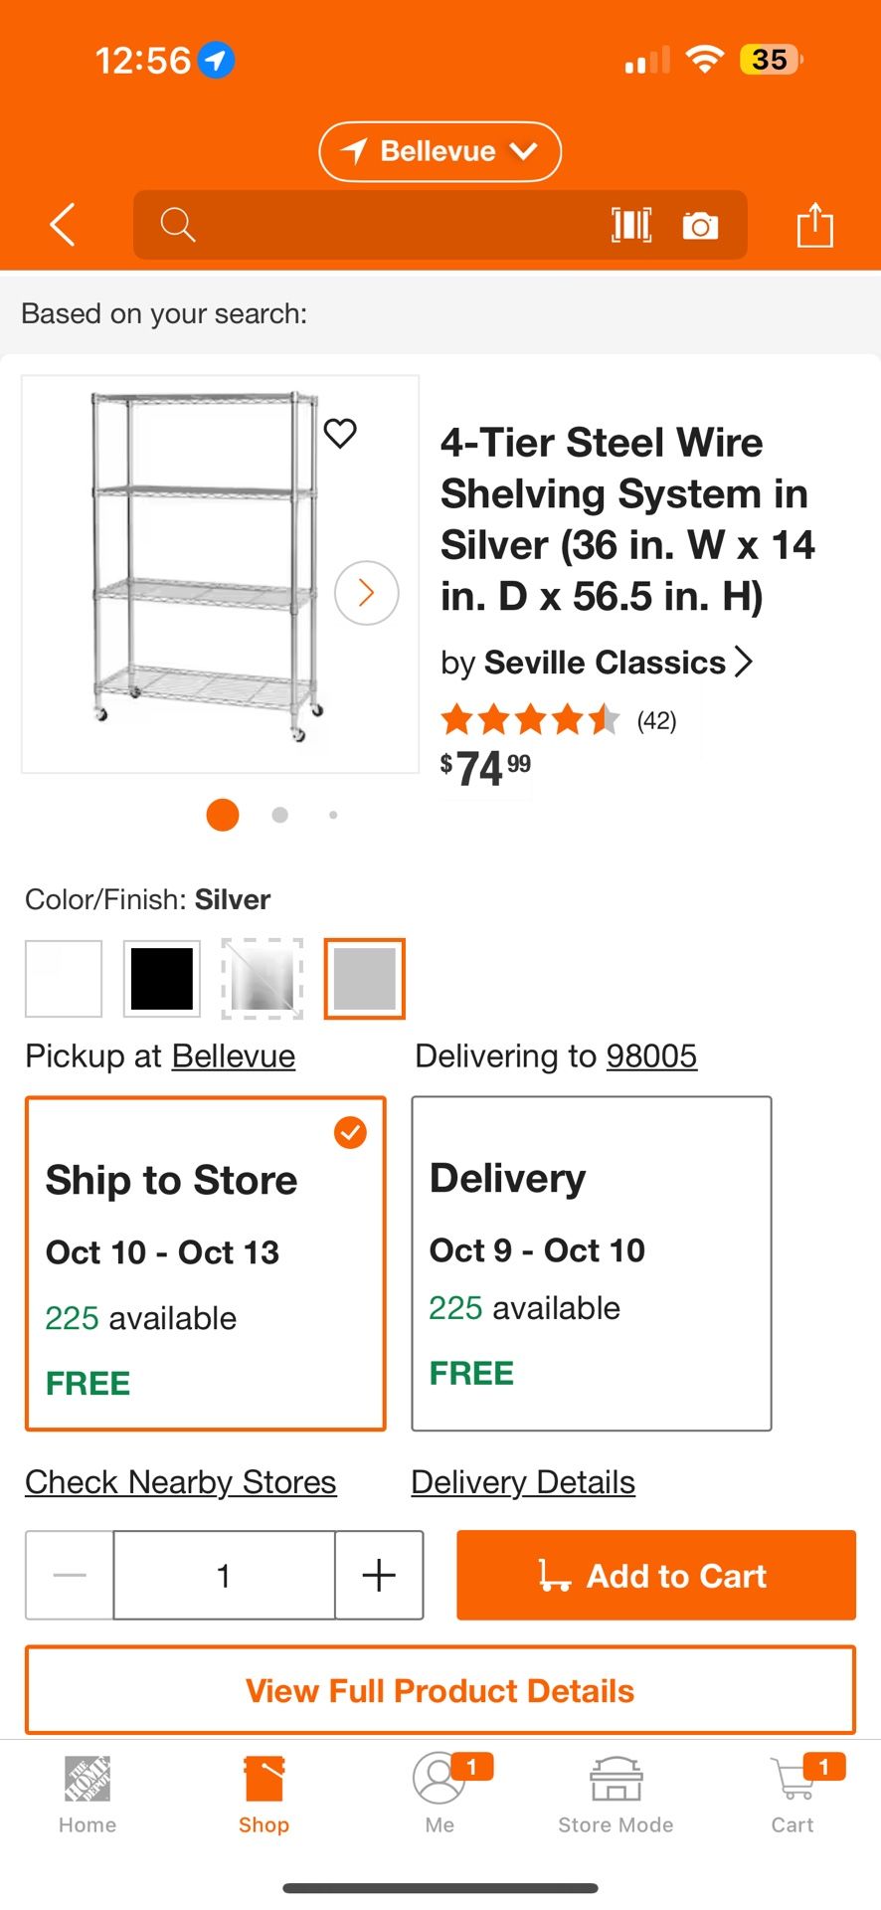Switch to Store Mode tab
881x1910 pixels.
tap(616, 1794)
